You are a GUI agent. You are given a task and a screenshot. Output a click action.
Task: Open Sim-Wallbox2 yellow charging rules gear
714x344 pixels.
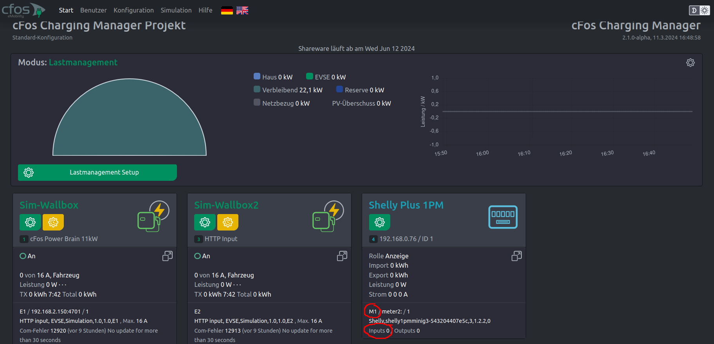pos(228,222)
